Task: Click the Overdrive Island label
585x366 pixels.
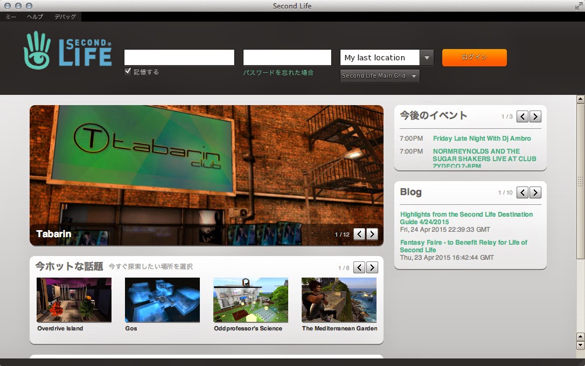Action: 60,328
